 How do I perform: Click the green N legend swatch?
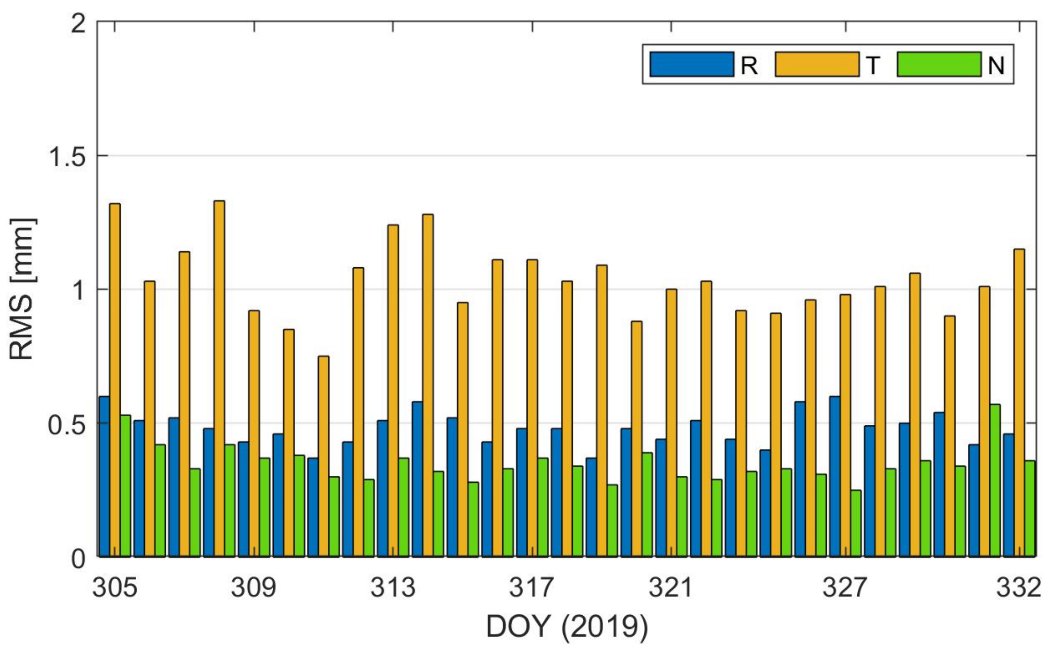tap(939, 64)
